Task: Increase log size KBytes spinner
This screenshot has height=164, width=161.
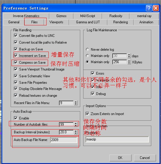Action: click(129, 61)
